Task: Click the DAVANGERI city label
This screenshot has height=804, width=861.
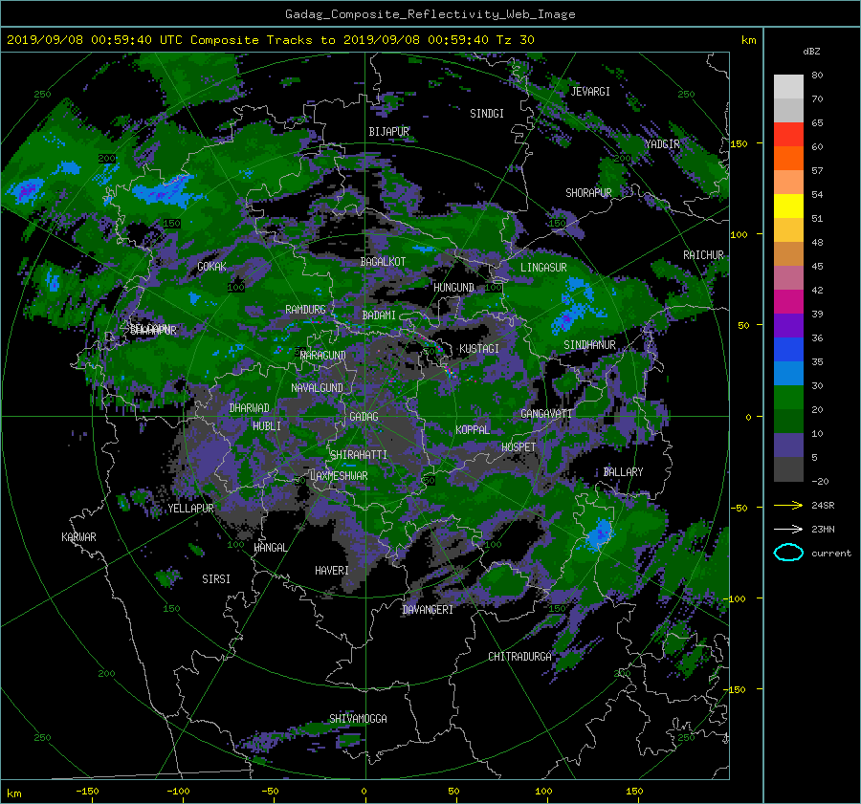Action: point(428,610)
